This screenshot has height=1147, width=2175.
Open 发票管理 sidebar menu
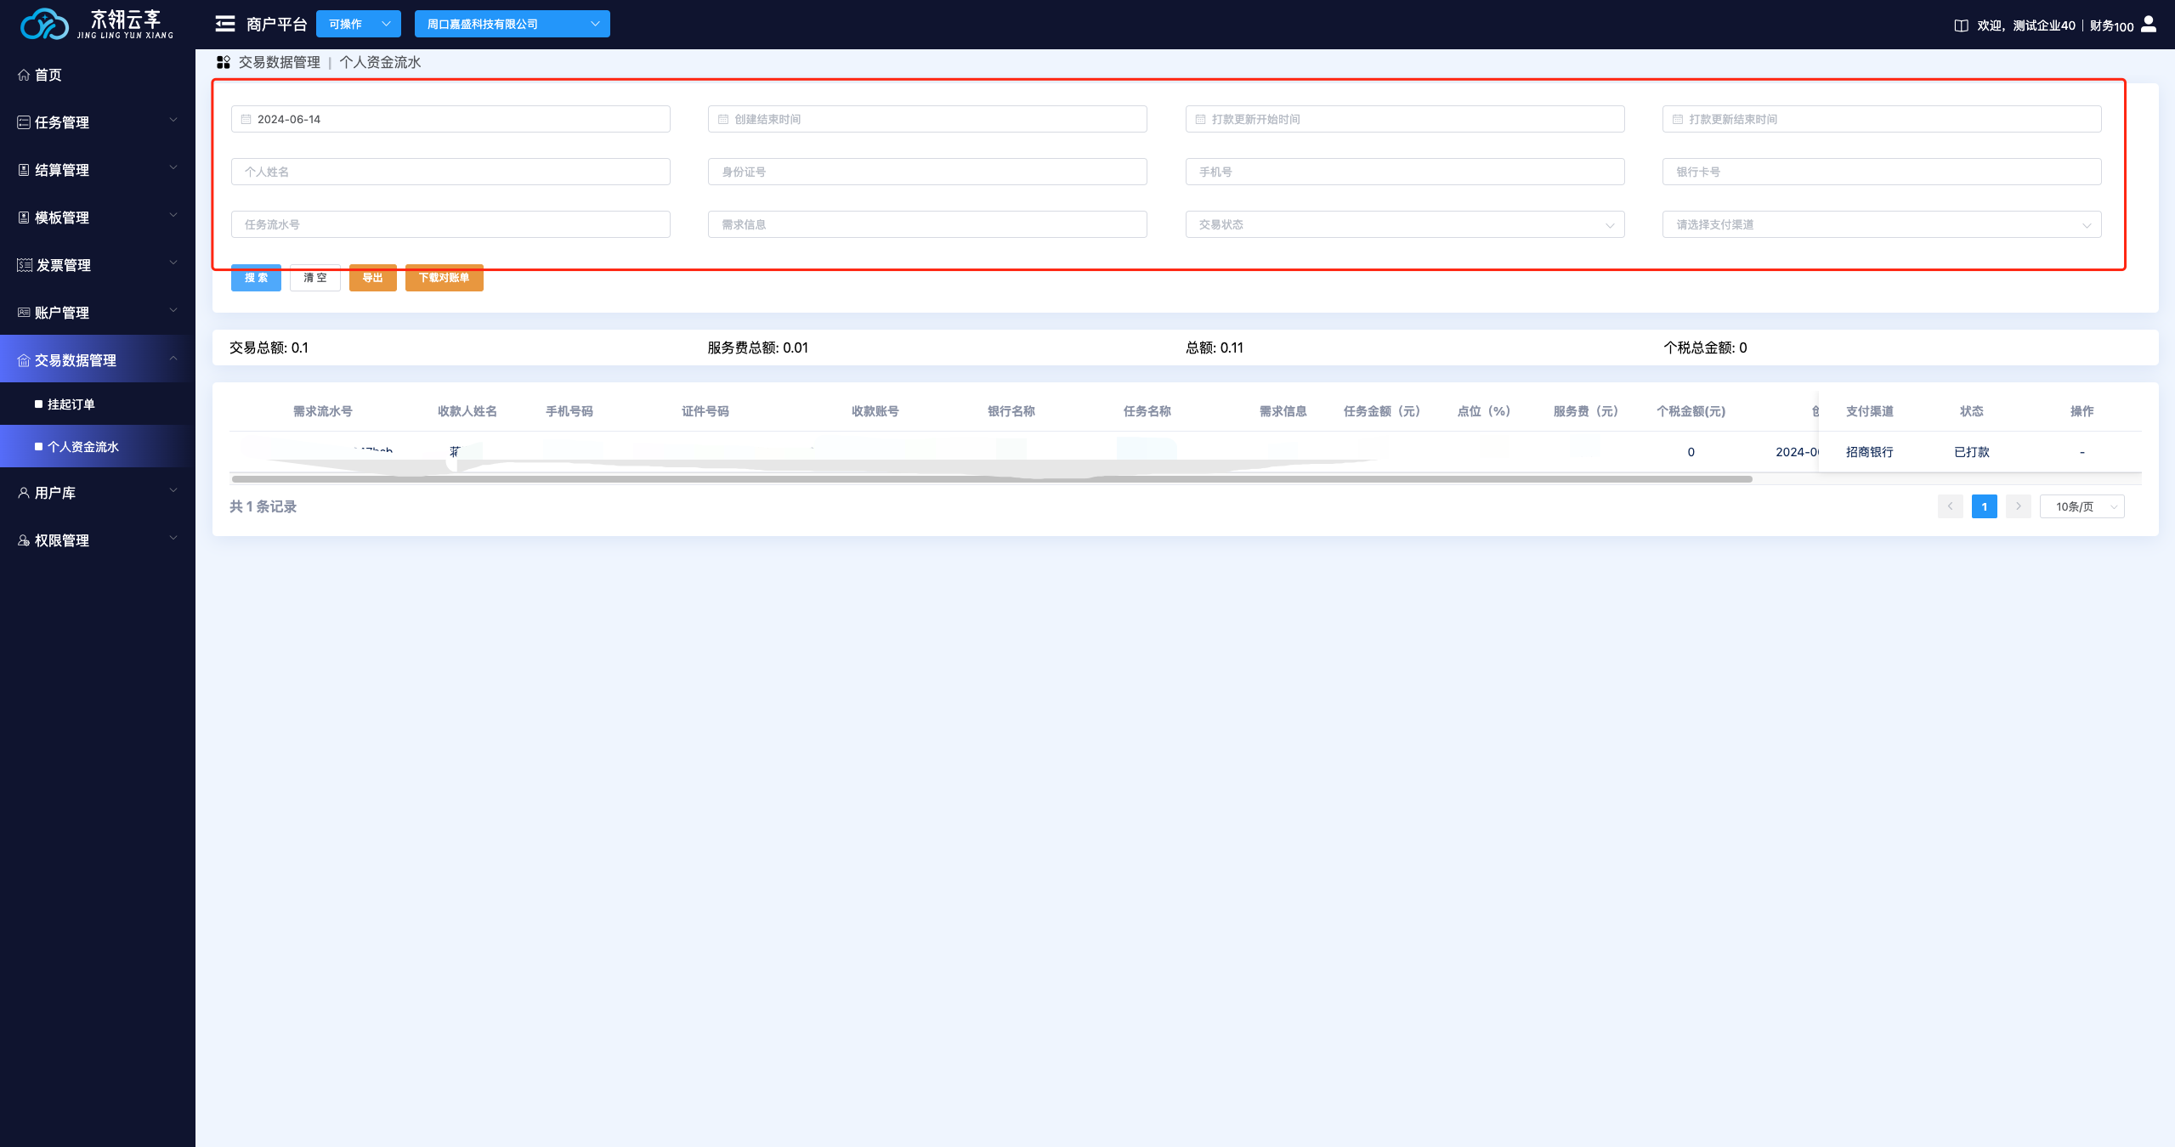[98, 265]
